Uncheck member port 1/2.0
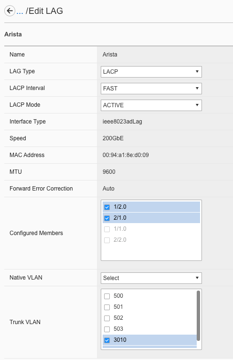 pos(107,207)
